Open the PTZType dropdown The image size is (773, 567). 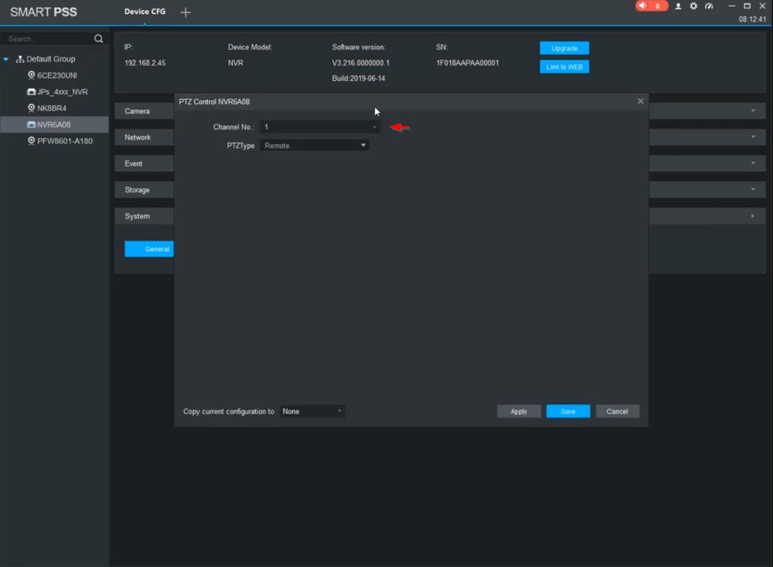click(314, 146)
